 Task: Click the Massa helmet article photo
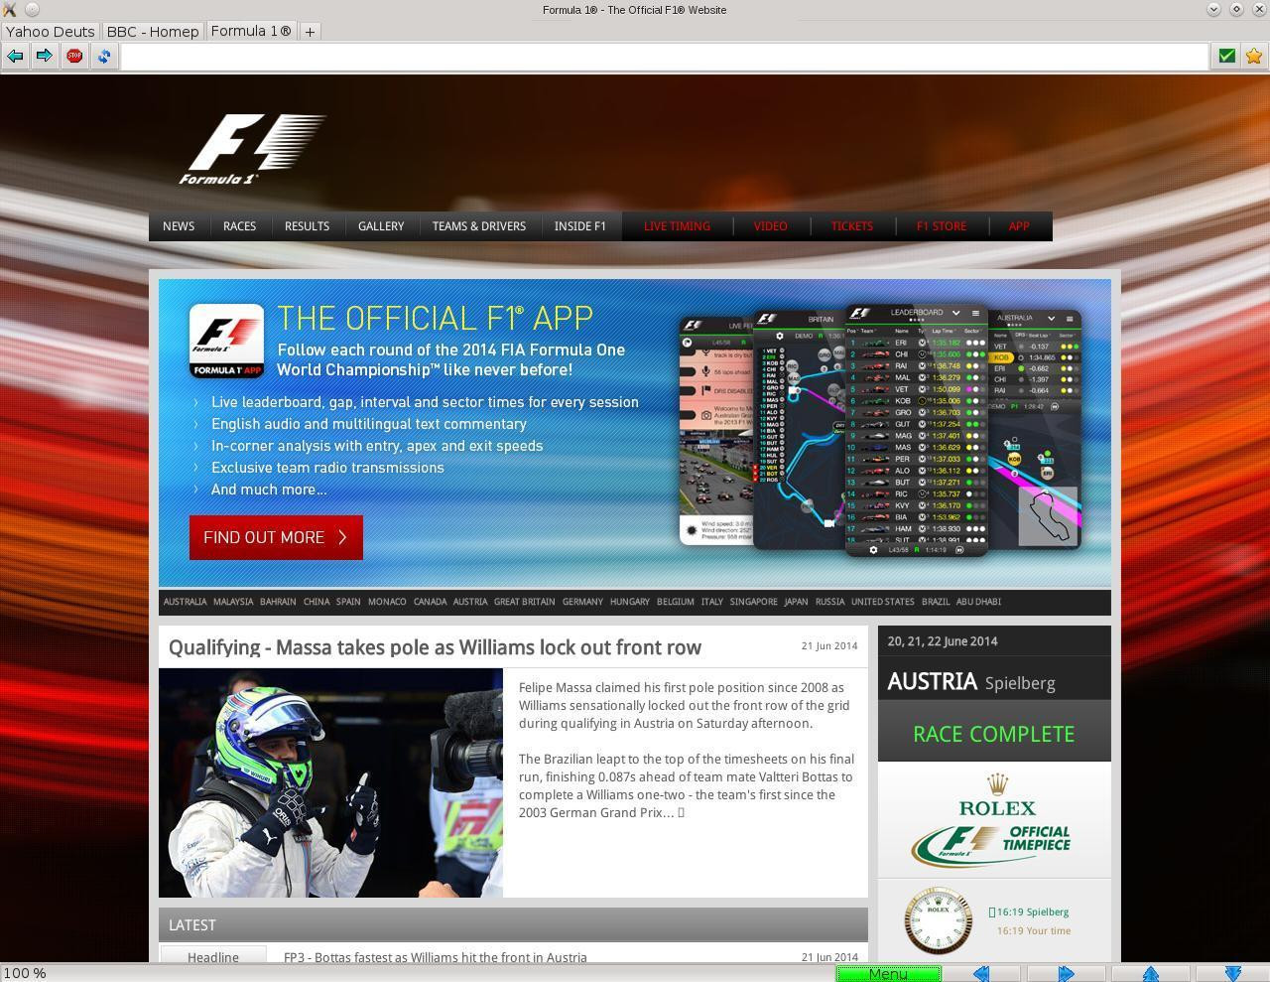[x=330, y=782]
